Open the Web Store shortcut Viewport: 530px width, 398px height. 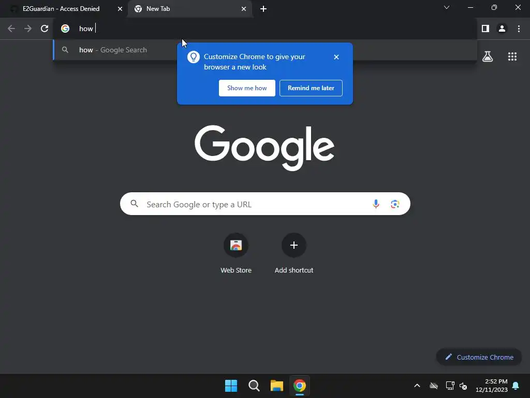(236, 253)
